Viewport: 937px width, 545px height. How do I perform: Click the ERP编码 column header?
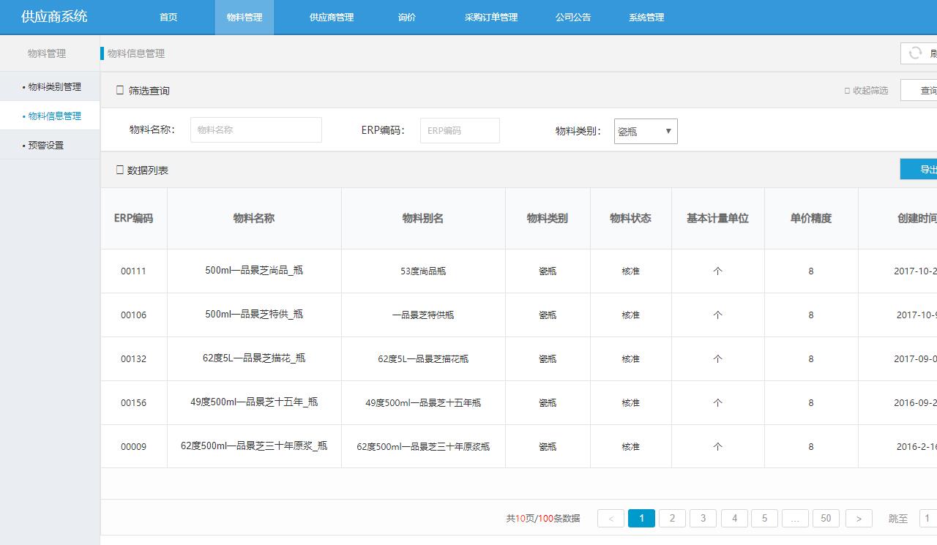point(134,218)
